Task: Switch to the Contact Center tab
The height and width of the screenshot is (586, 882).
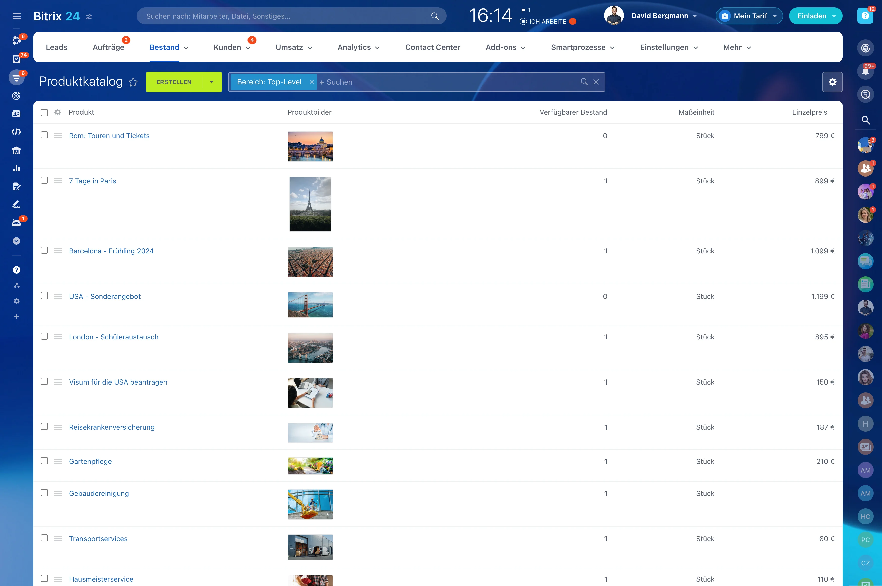Action: pos(433,47)
